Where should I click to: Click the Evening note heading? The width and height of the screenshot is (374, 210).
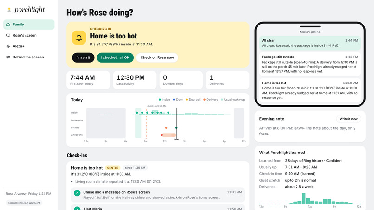click(271, 119)
